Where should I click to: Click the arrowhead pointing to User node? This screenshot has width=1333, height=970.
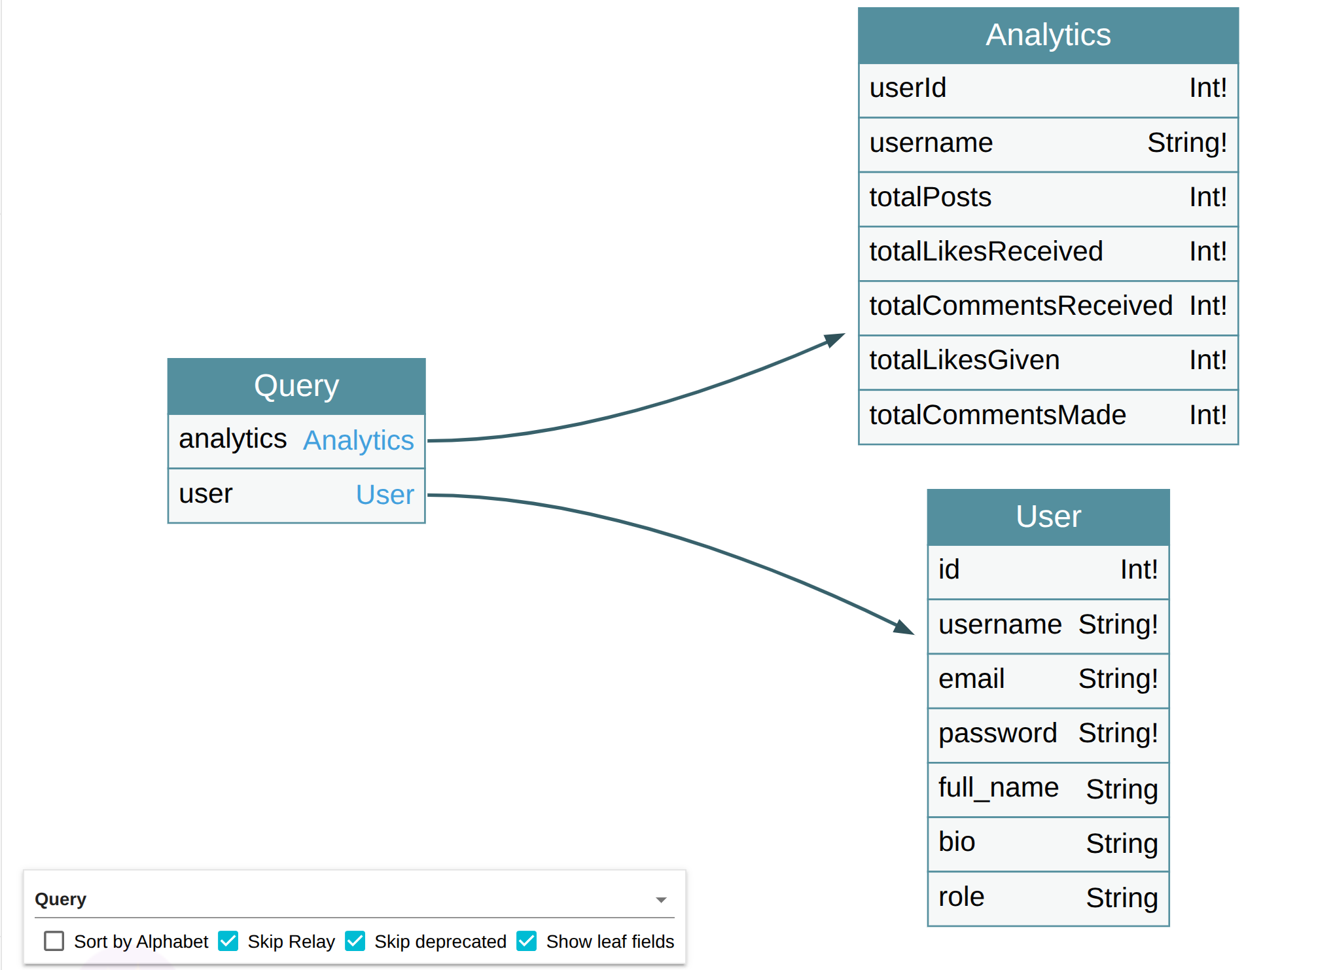coord(904,628)
